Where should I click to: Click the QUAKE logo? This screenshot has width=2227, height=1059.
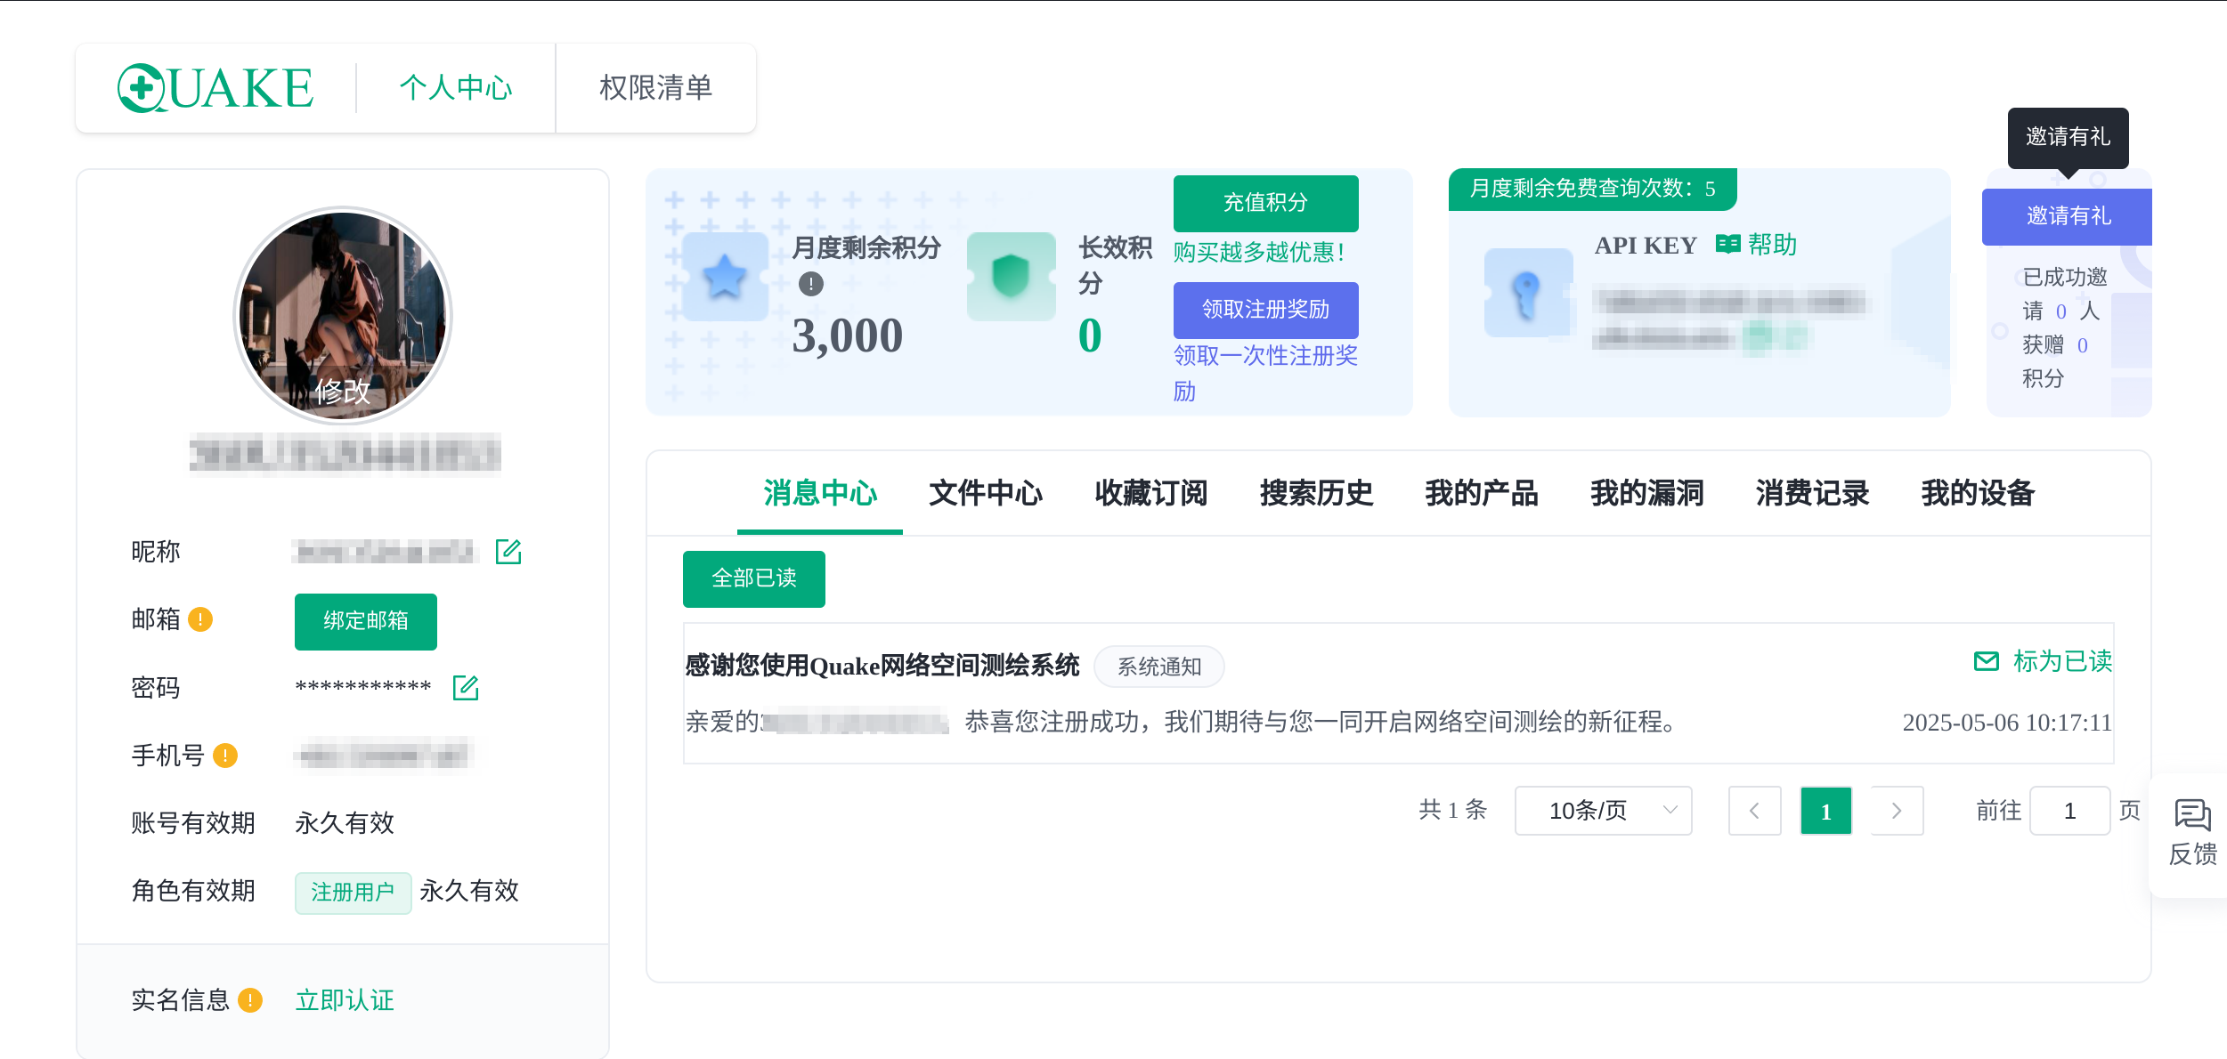pos(215,88)
